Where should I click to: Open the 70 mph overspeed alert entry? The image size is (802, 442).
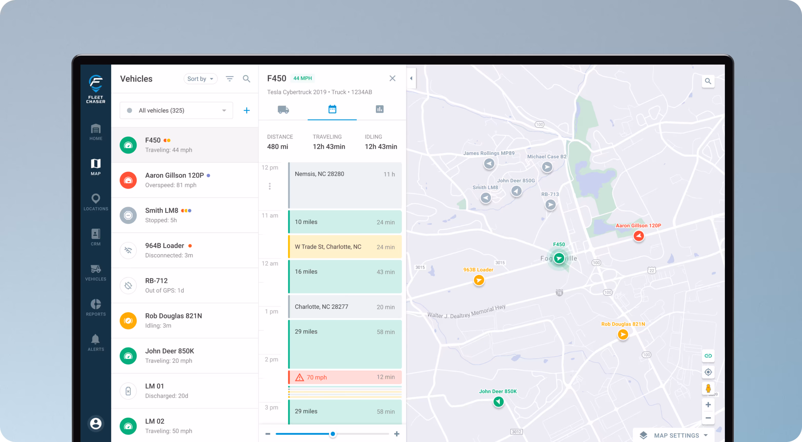point(345,377)
